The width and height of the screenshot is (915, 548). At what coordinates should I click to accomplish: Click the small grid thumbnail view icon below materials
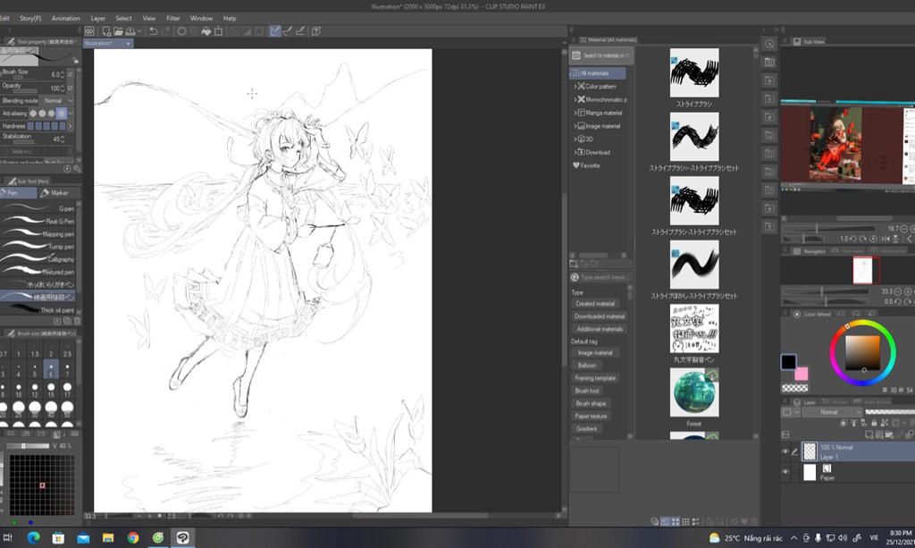tap(685, 521)
